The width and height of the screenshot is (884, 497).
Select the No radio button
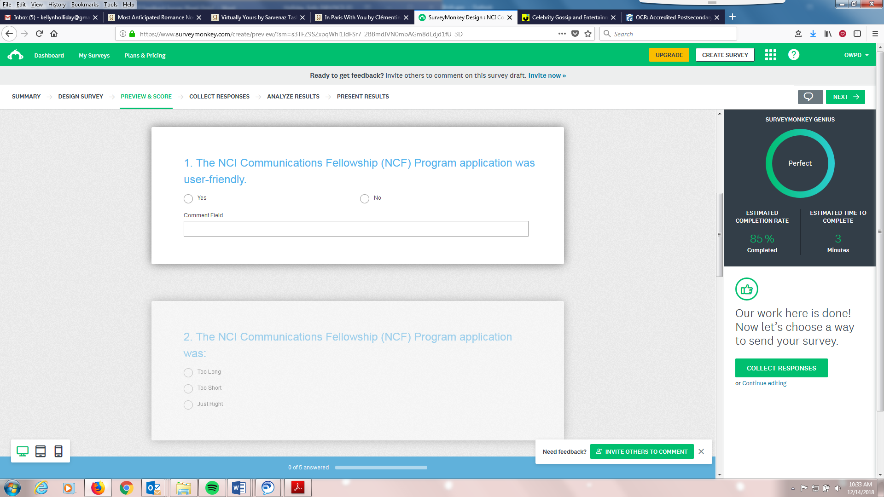(365, 199)
